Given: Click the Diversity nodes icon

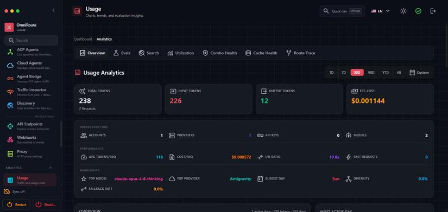Looking at the screenshot, I should click(x=348, y=178).
